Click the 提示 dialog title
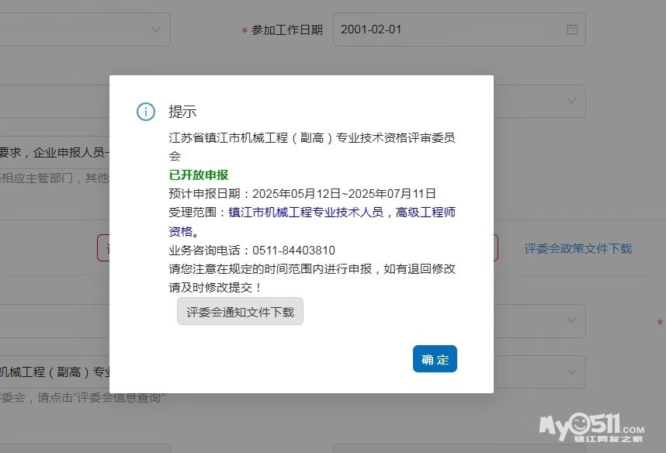Image resolution: width=666 pixels, height=453 pixels. click(x=182, y=112)
